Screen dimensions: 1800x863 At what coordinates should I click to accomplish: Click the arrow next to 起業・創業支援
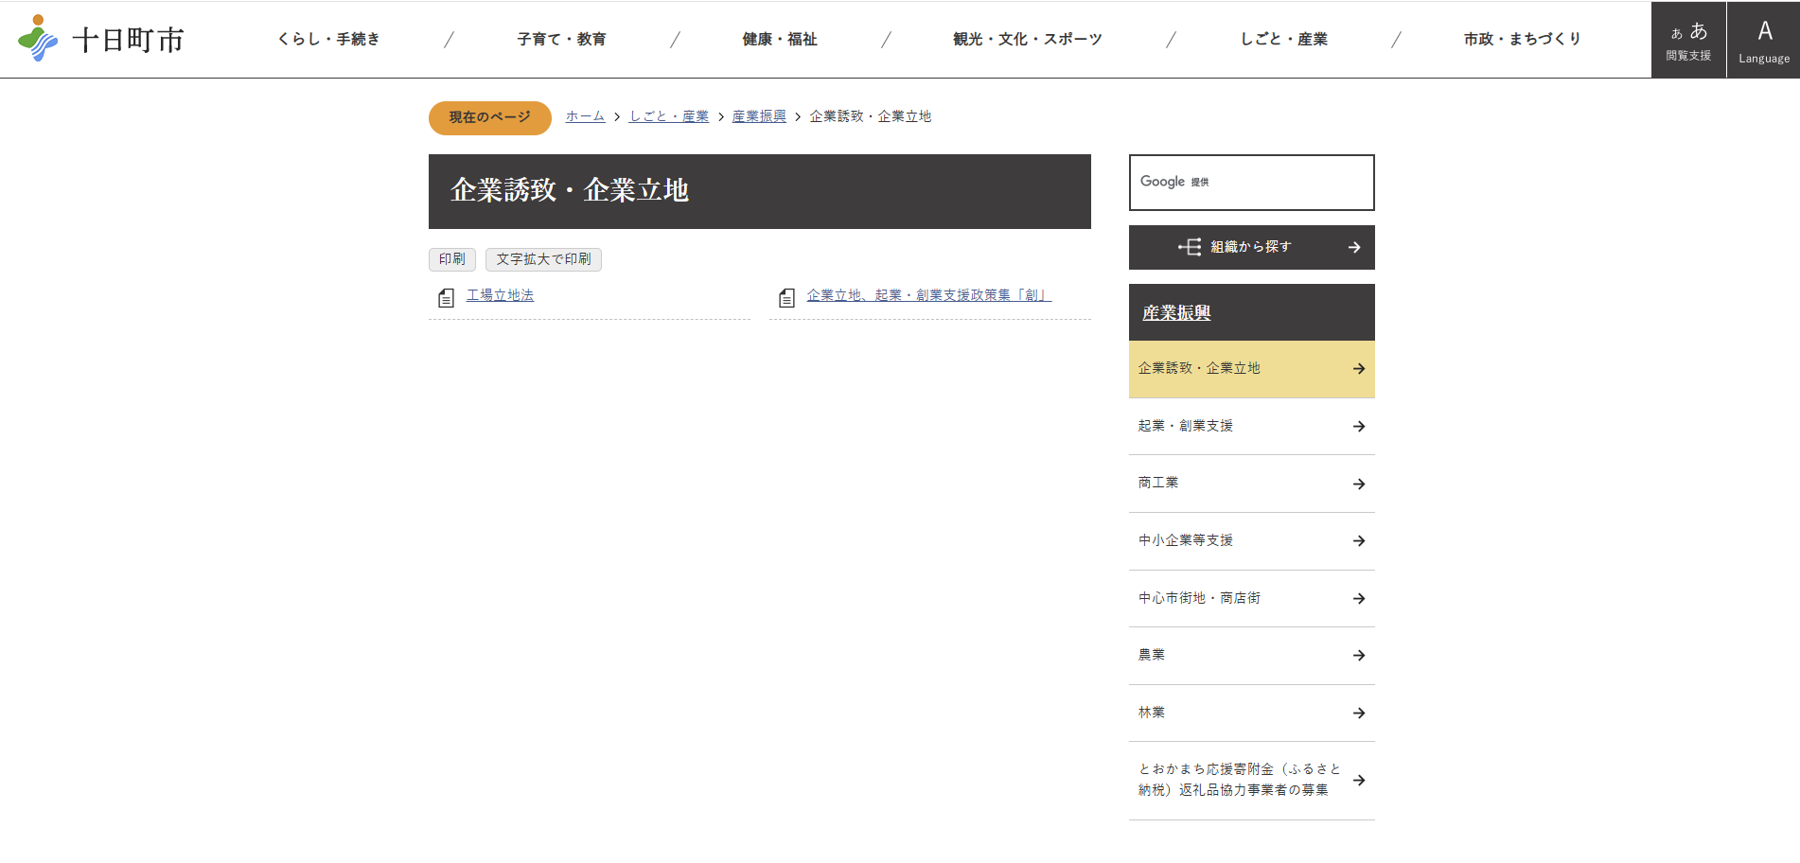point(1359,427)
